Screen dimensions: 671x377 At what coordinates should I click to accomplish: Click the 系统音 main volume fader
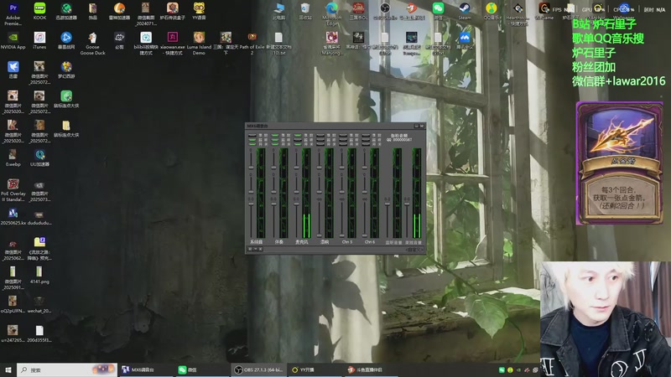(x=251, y=204)
